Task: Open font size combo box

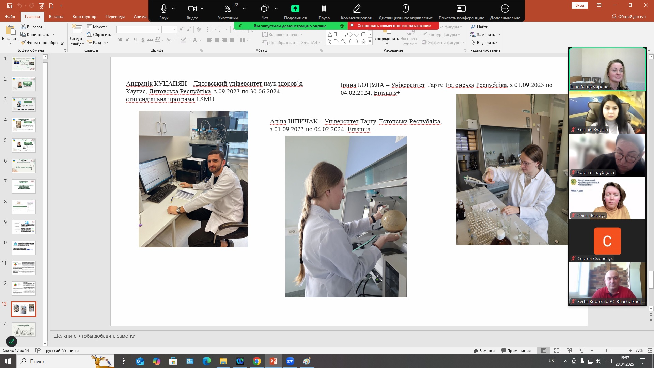Action: coord(169,30)
